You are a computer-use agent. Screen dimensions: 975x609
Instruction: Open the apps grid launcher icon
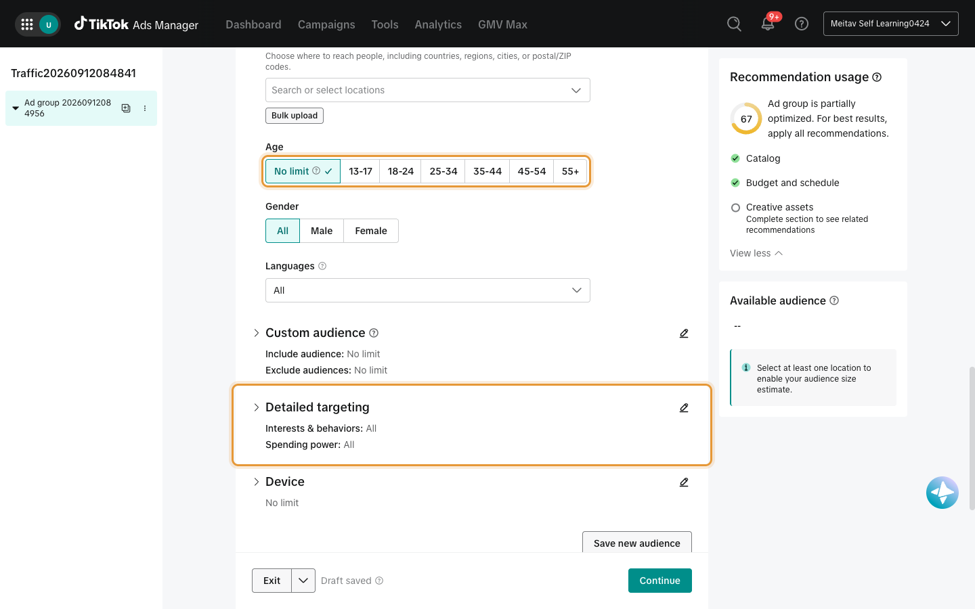tap(27, 24)
